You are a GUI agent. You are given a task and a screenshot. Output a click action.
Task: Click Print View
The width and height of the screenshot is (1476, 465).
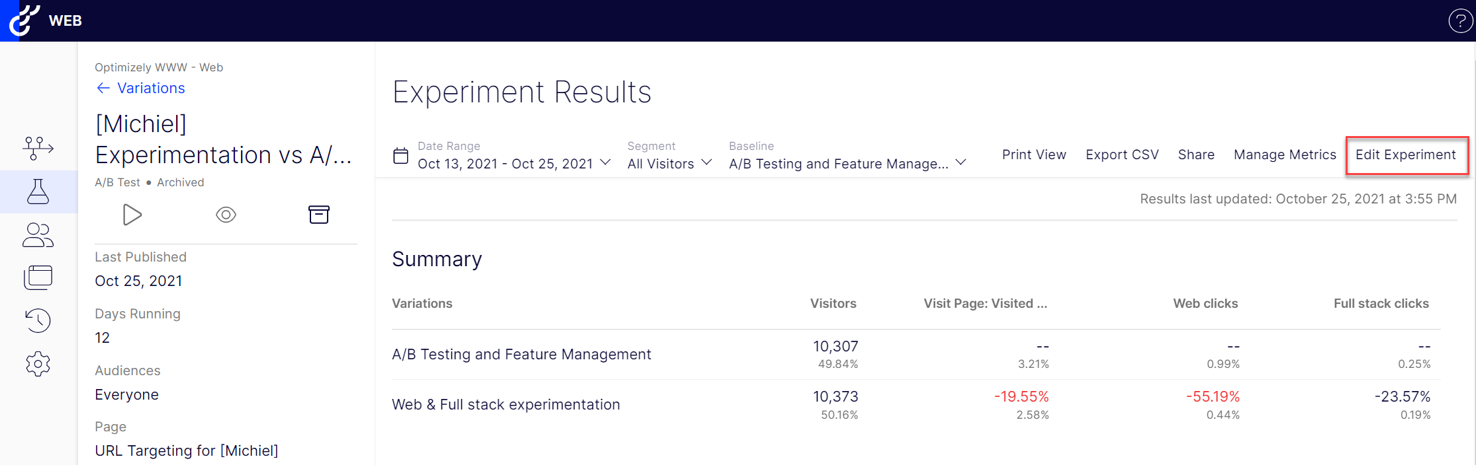pos(1034,155)
